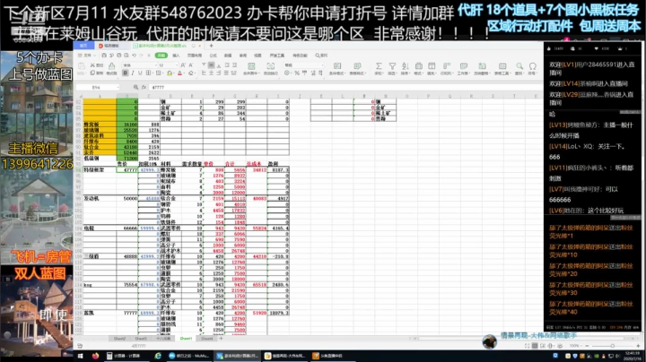Adjust the zoom slider handle

[613, 346]
